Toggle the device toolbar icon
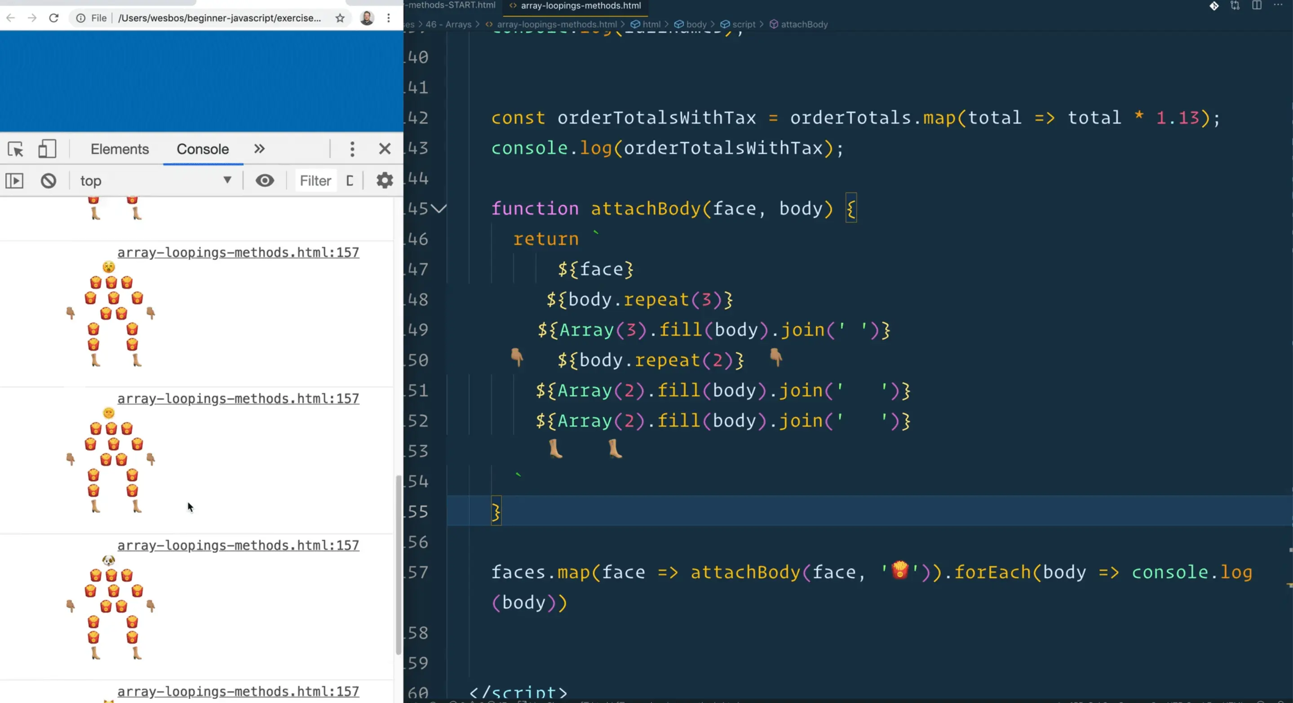 47,149
